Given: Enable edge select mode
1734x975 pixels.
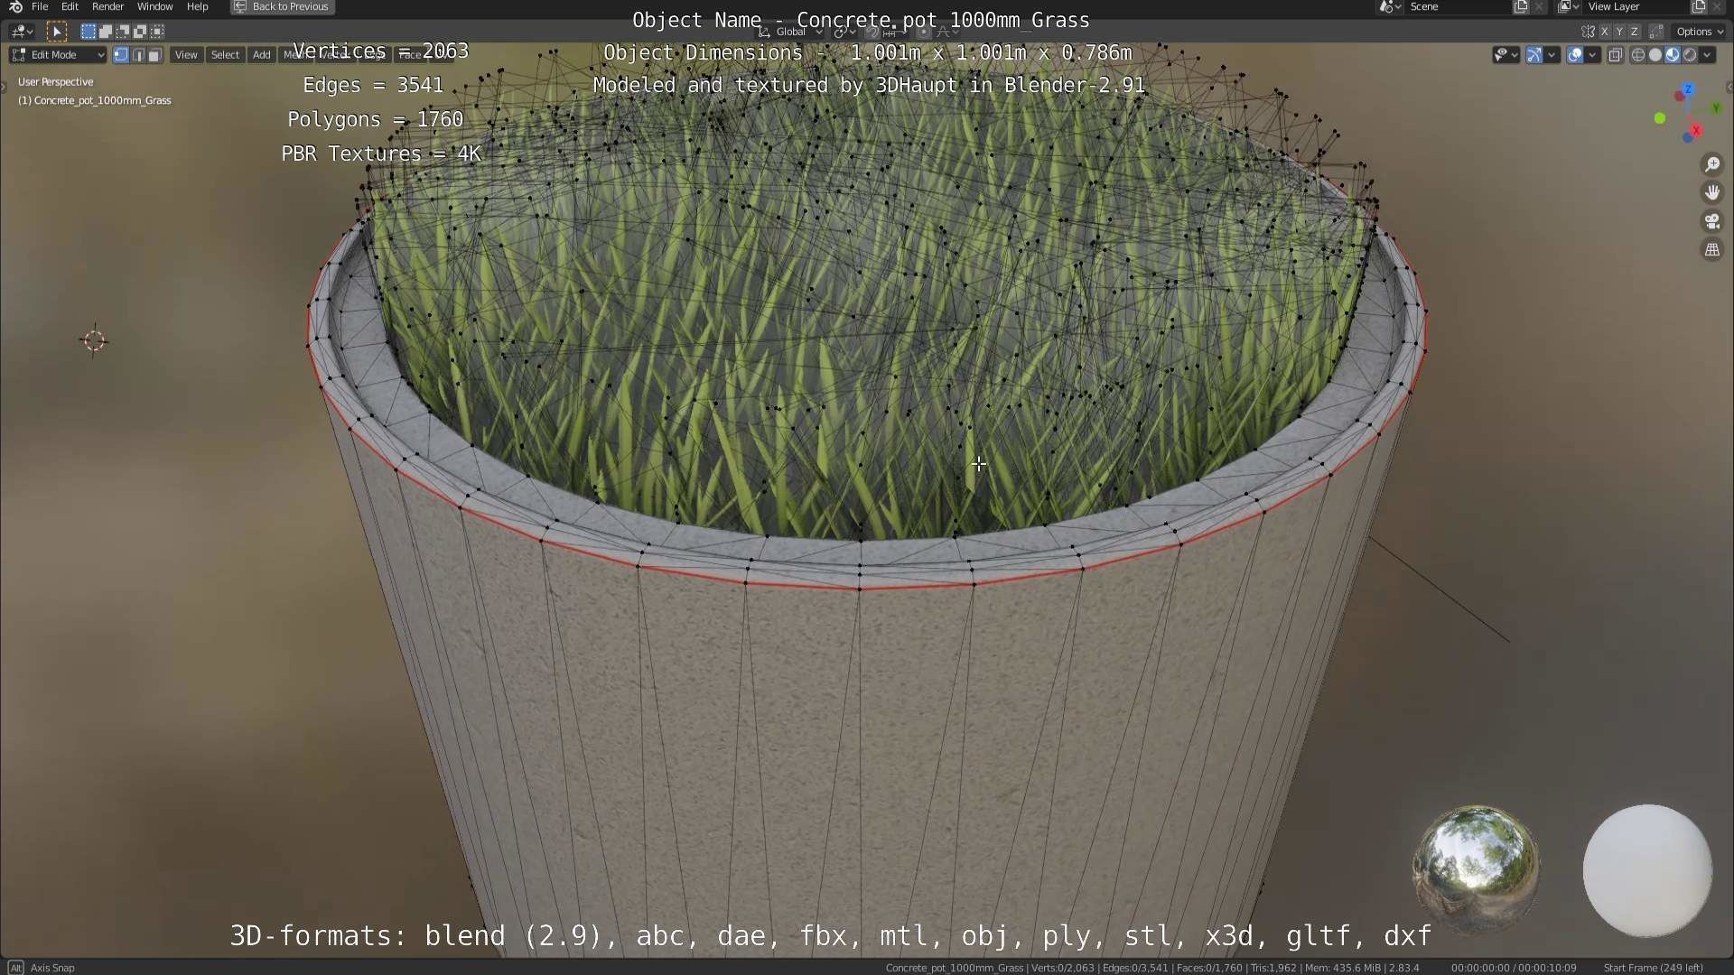Looking at the screenshot, I should click(x=138, y=55).
